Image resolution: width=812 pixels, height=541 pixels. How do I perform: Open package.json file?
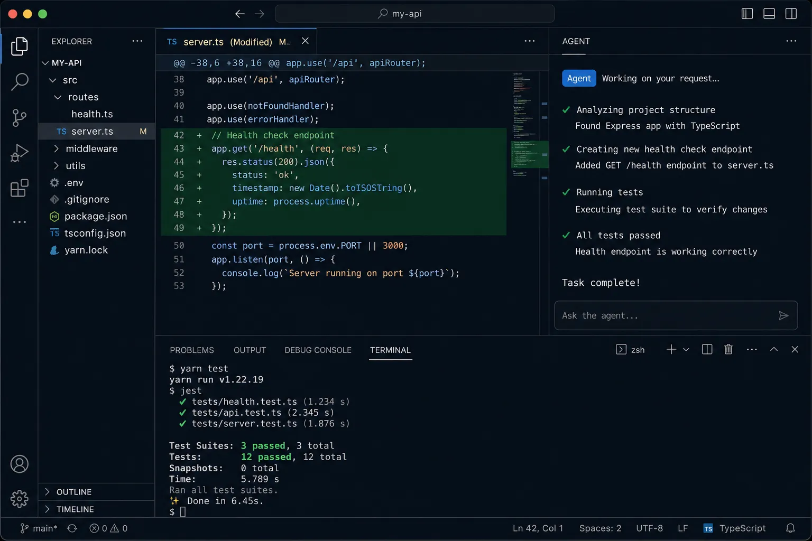pyautogui.click(x=96, y=217)
